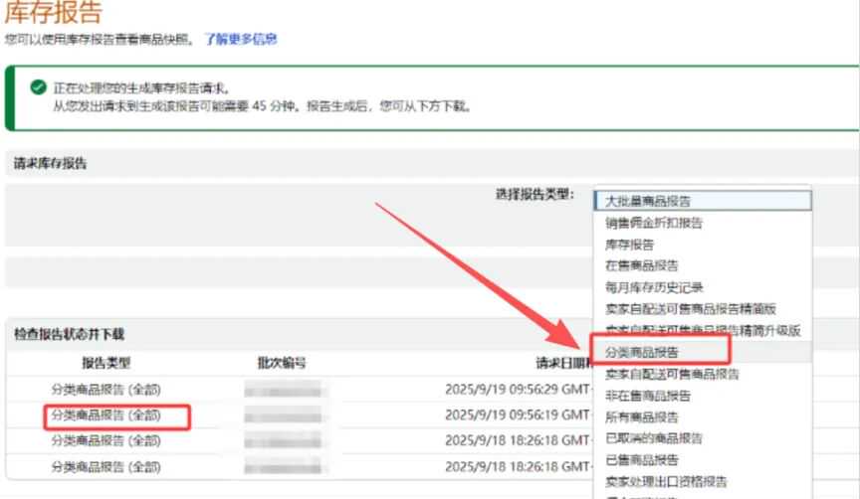Screen dimensions: 860x499
Task: Click the date 2025/9/19 09:56:19 GMT
Action: pos(518,416)
